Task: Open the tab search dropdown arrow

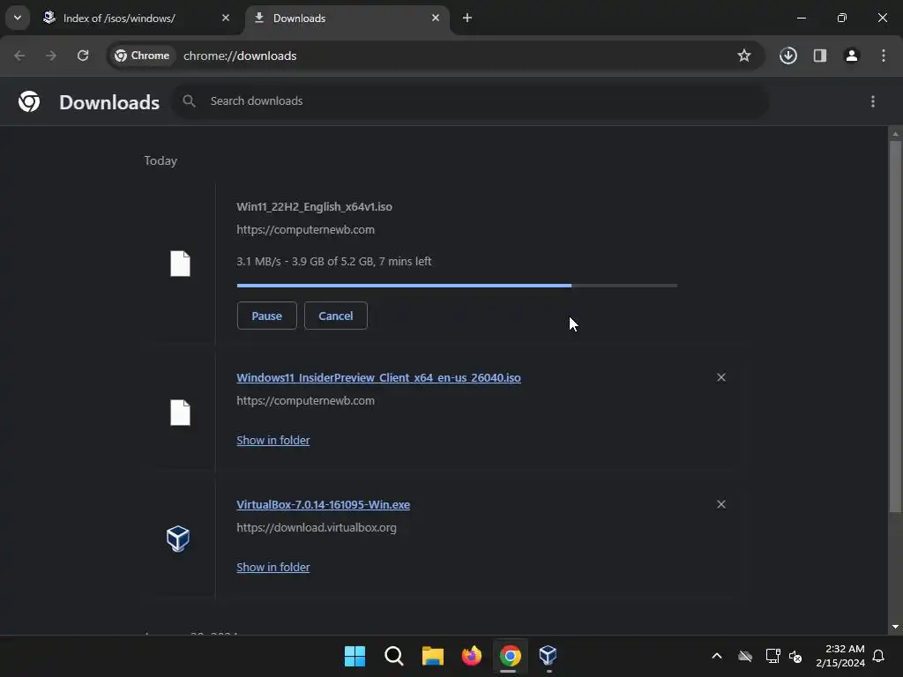Action: (18, 18)
